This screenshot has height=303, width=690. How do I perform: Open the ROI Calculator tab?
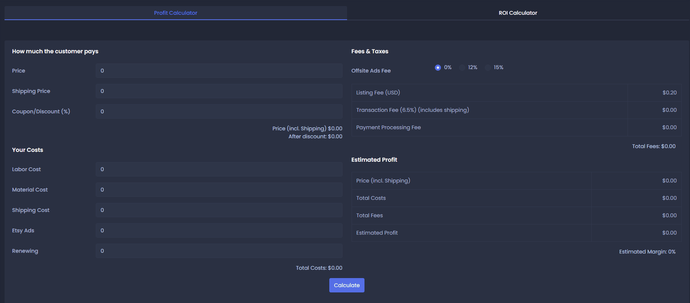click(x=518, y=13)
